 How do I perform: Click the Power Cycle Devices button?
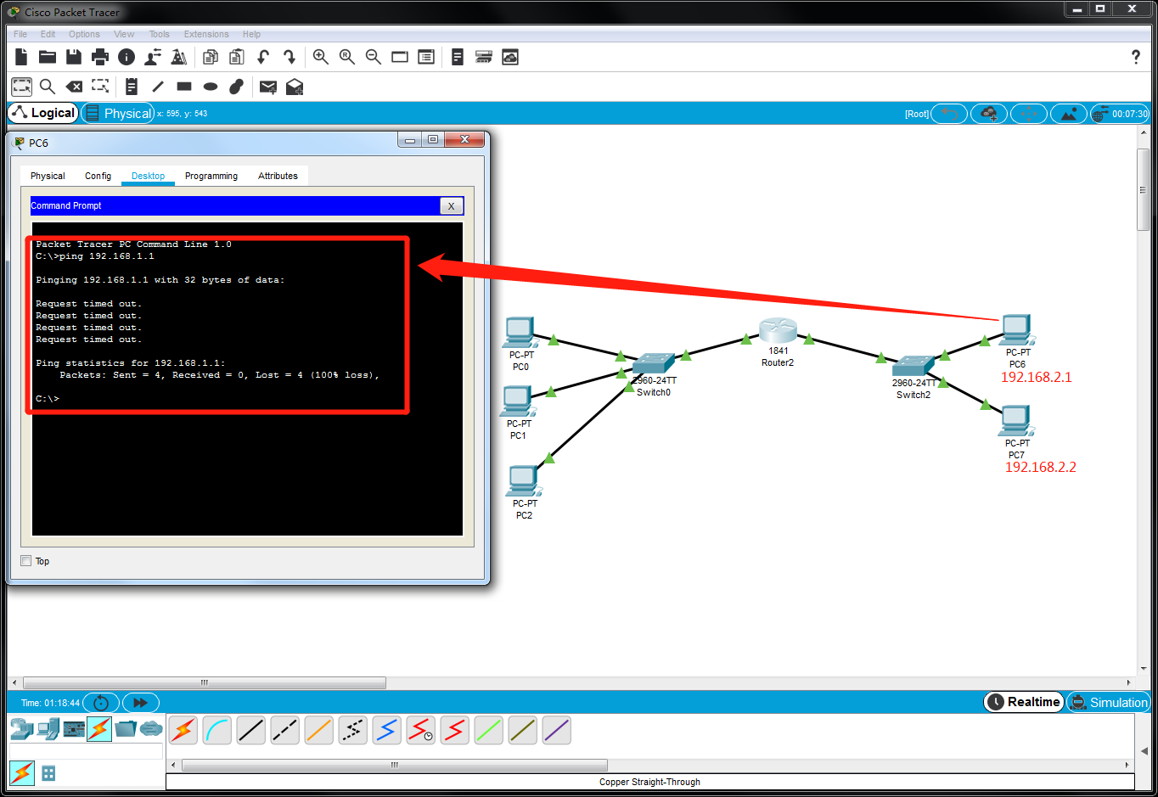click(x=101, y=703)
